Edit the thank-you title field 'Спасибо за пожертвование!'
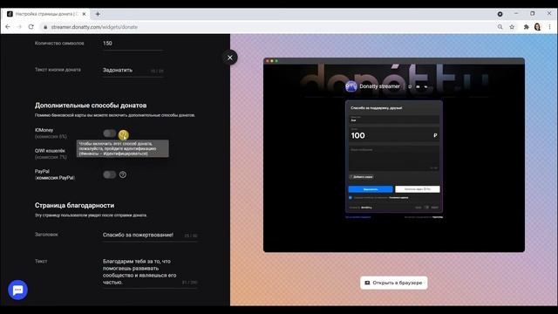Screen dimensions: 558x314 [x=150, y=235]
